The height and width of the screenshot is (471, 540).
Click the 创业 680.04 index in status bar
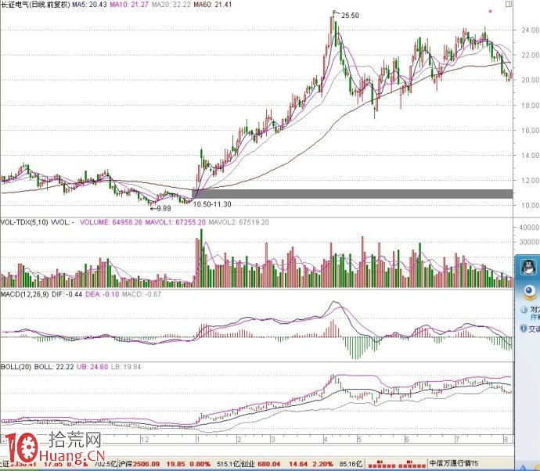coord(261,464)
